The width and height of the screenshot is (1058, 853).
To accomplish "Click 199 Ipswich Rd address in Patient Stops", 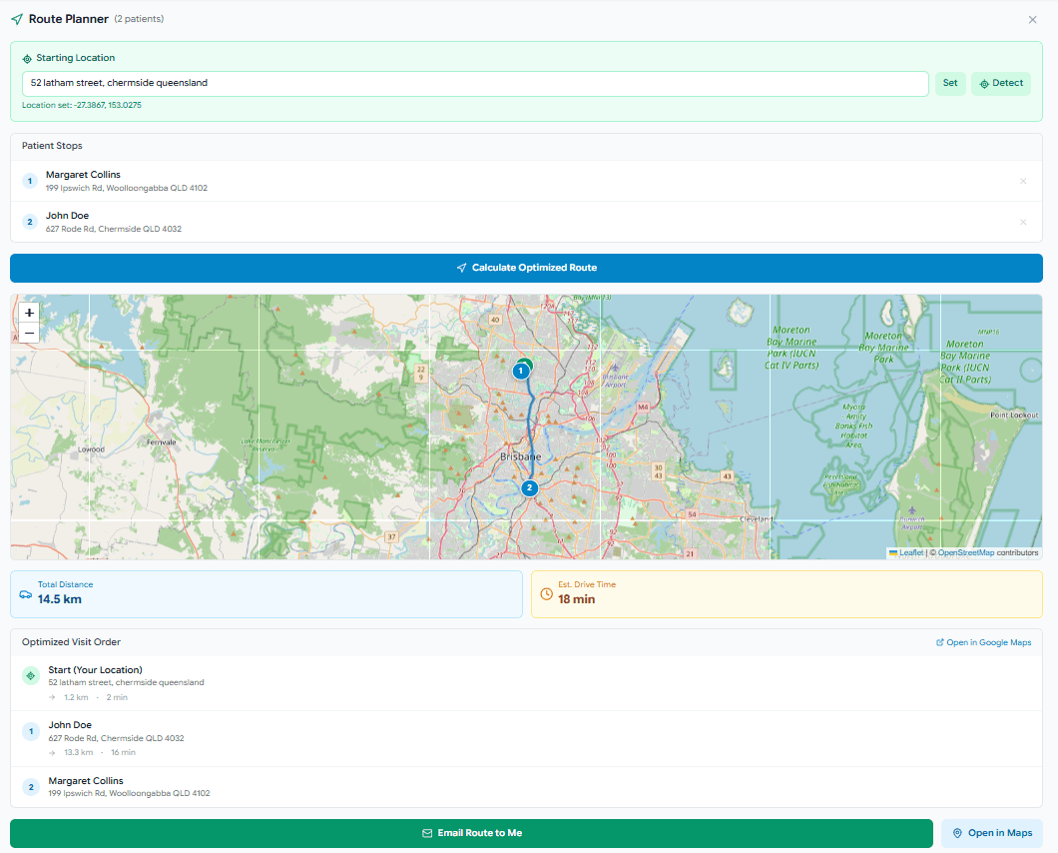I will (x=127, y=189).
